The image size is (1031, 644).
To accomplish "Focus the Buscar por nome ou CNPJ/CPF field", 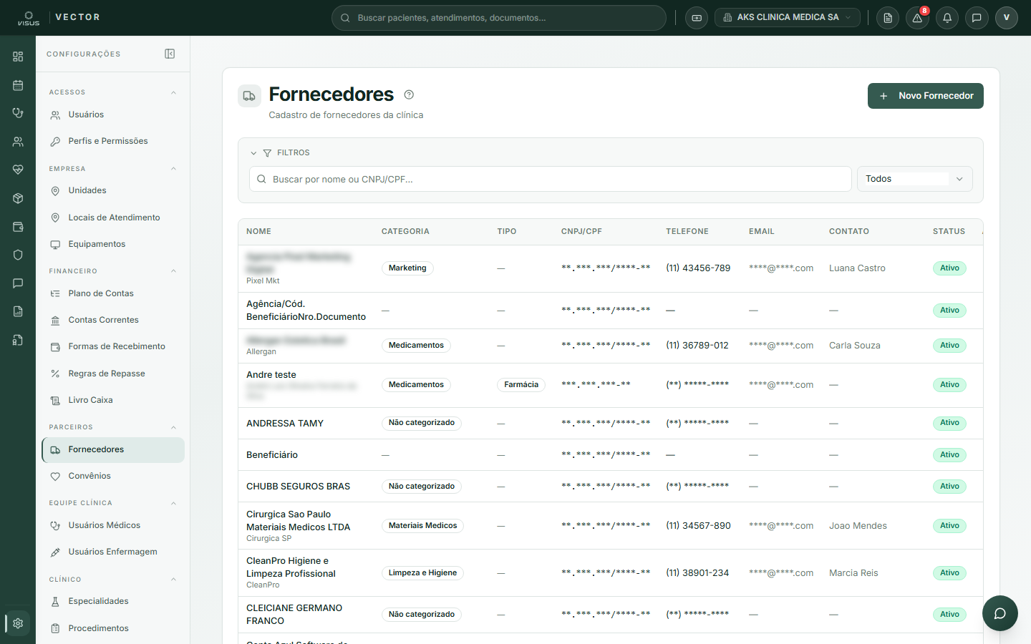I will (551, 179).
